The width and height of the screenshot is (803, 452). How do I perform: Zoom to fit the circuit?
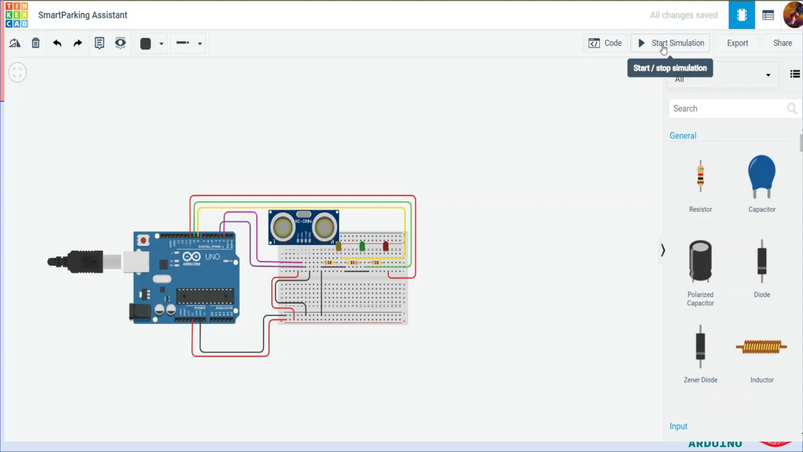coord(17,73)
